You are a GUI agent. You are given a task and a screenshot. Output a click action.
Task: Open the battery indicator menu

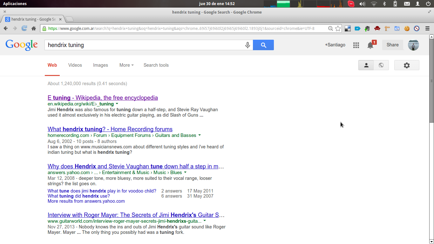click(395, 4)
